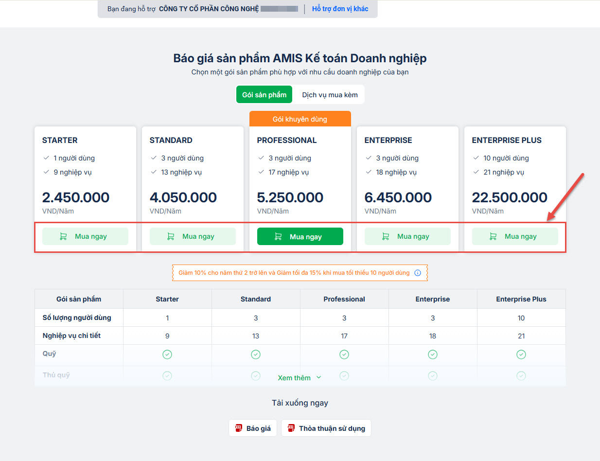Screen dimensions: 600x461
Task: Buy the ENTERPRISE package with Mua ngay
Action: (407, 236)
